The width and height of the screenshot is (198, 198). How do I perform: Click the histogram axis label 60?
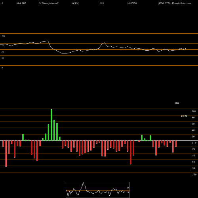click(193, 124)
